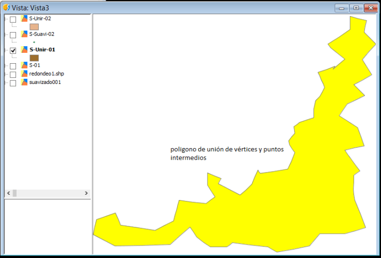The image size is (381, 258).
Task: Click the S-Unir-02 layer icon
Action: coord(24,19)
